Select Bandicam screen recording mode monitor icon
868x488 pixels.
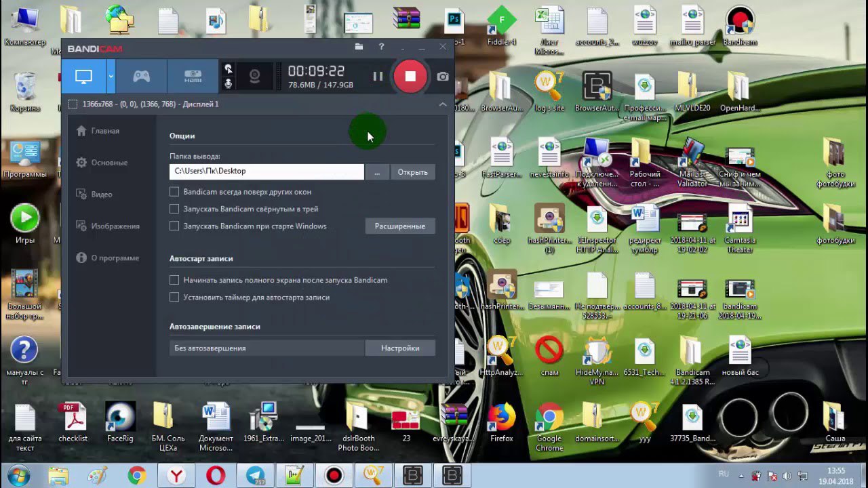tap(83, 77)
